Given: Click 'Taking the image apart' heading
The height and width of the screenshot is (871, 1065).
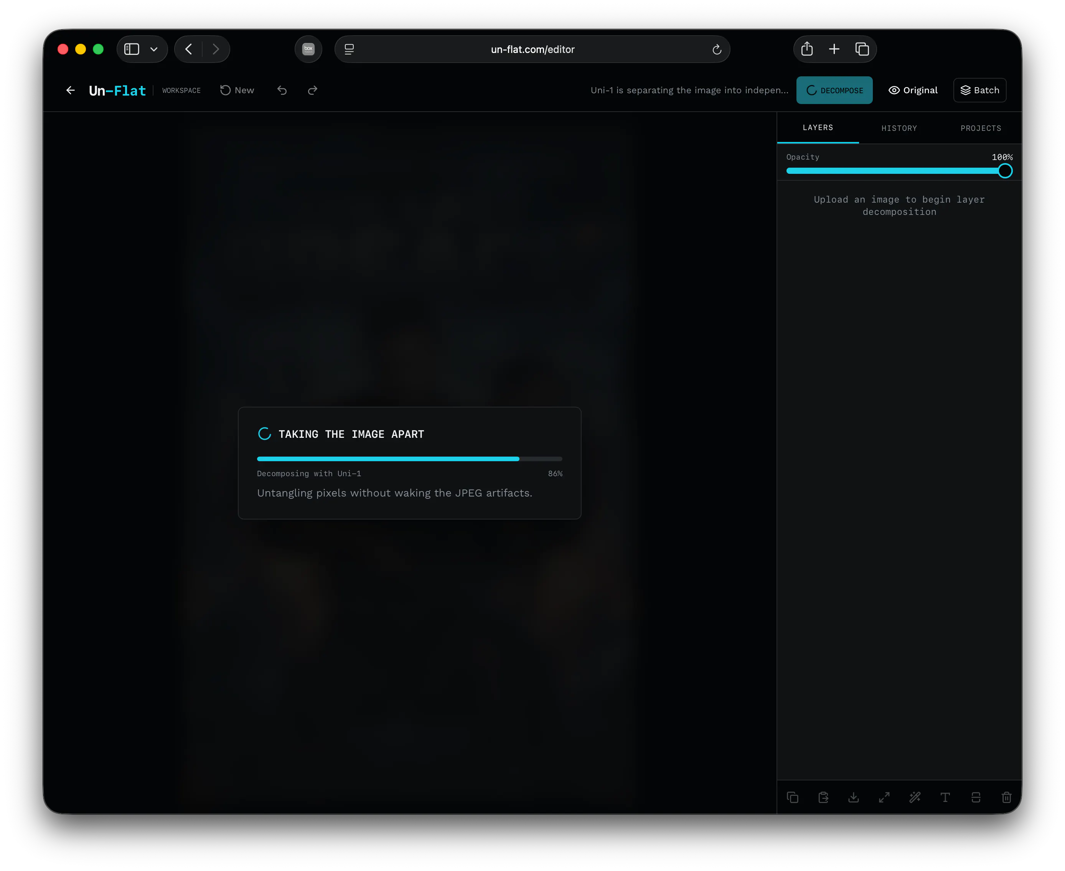Looking at the screenshot, I should (x=351, y=434).
